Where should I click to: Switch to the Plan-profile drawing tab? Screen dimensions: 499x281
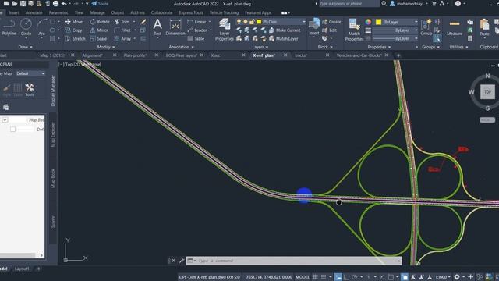point(135,55)
